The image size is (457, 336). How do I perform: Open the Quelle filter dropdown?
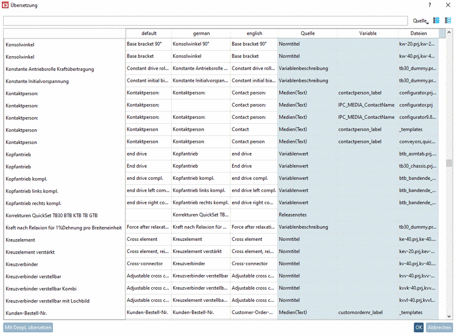tap(421, 21)
